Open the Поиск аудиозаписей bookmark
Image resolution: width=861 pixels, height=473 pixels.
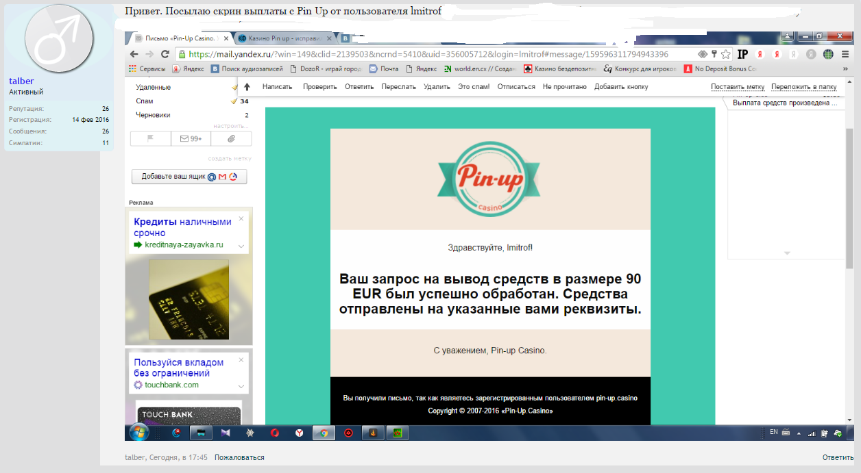pyautogui.click(x=247, y=68)
